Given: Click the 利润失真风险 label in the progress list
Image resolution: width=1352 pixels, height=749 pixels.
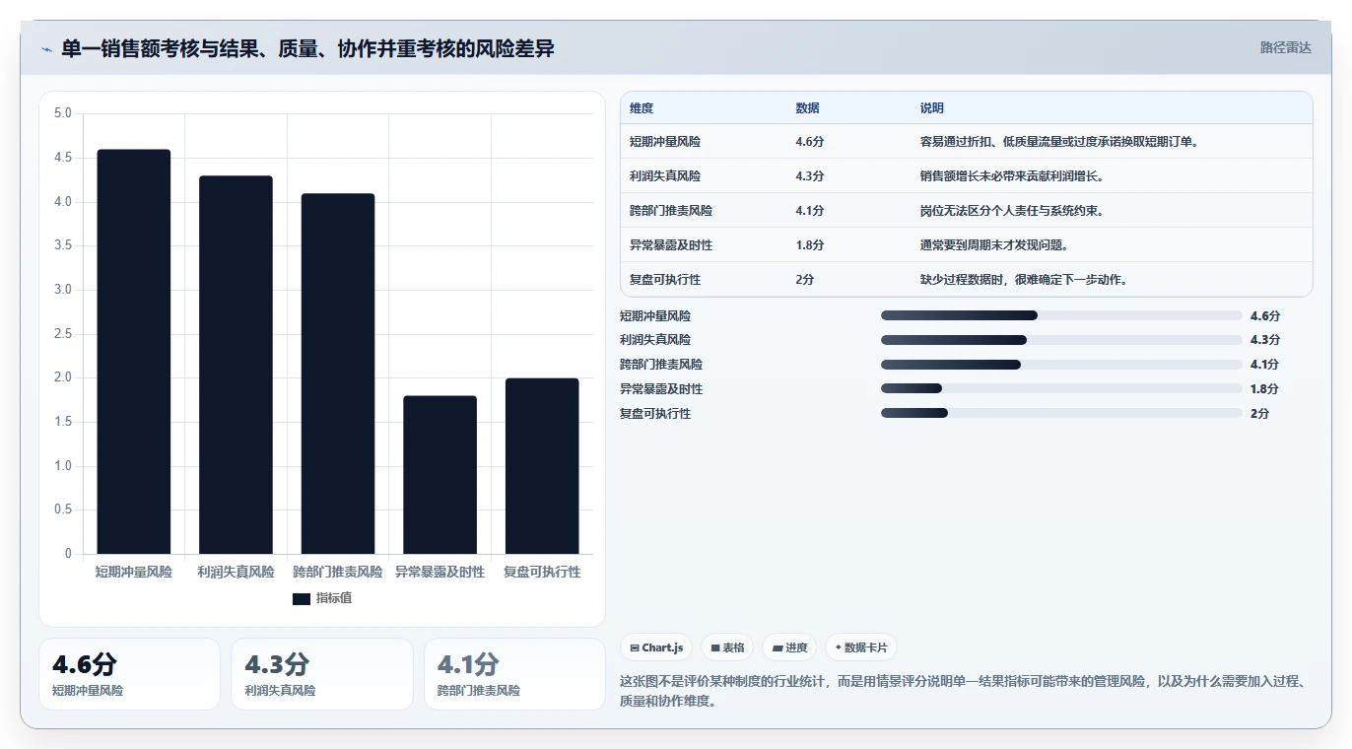Looking at the screenshot, I should click(x=655, y=340).
